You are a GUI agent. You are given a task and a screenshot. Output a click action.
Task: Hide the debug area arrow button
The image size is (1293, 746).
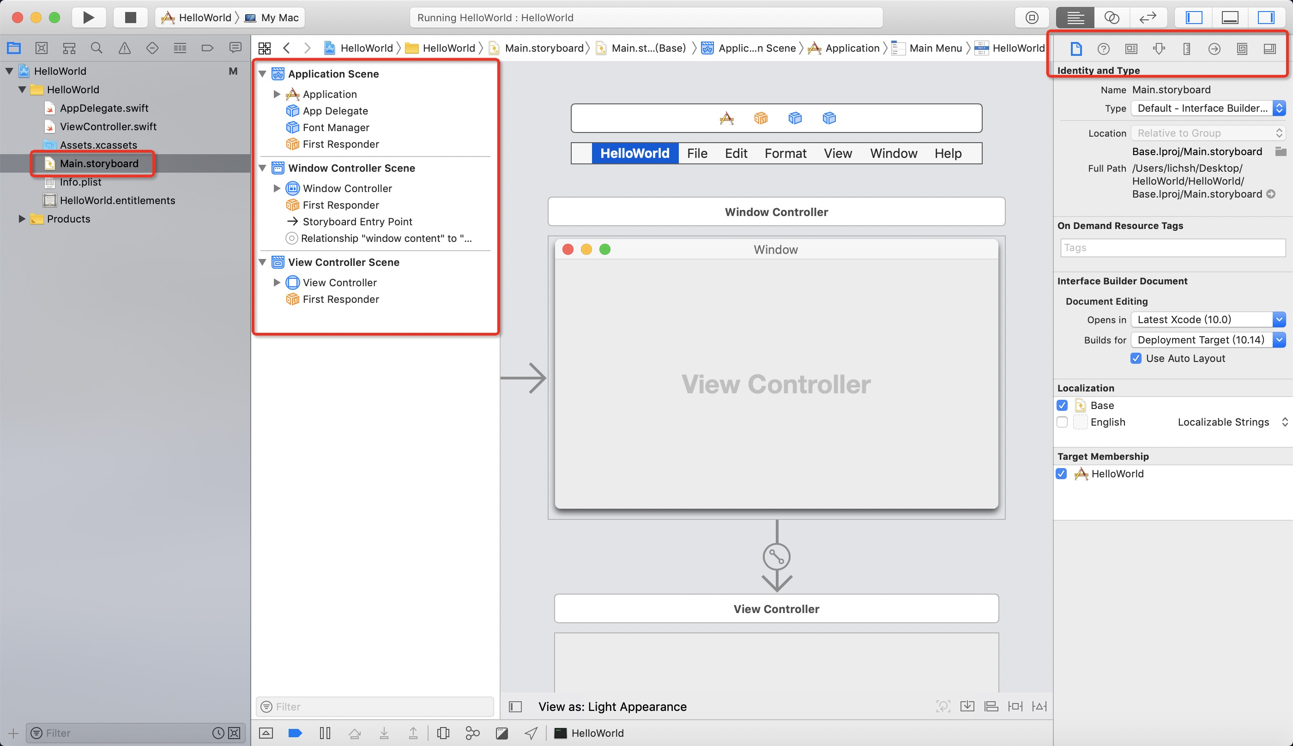[x=266, y=733]
